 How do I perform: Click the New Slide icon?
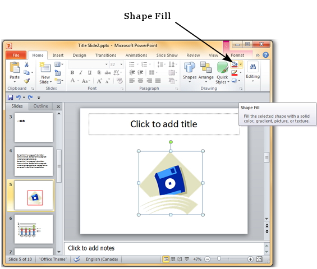tap(45, 68)
